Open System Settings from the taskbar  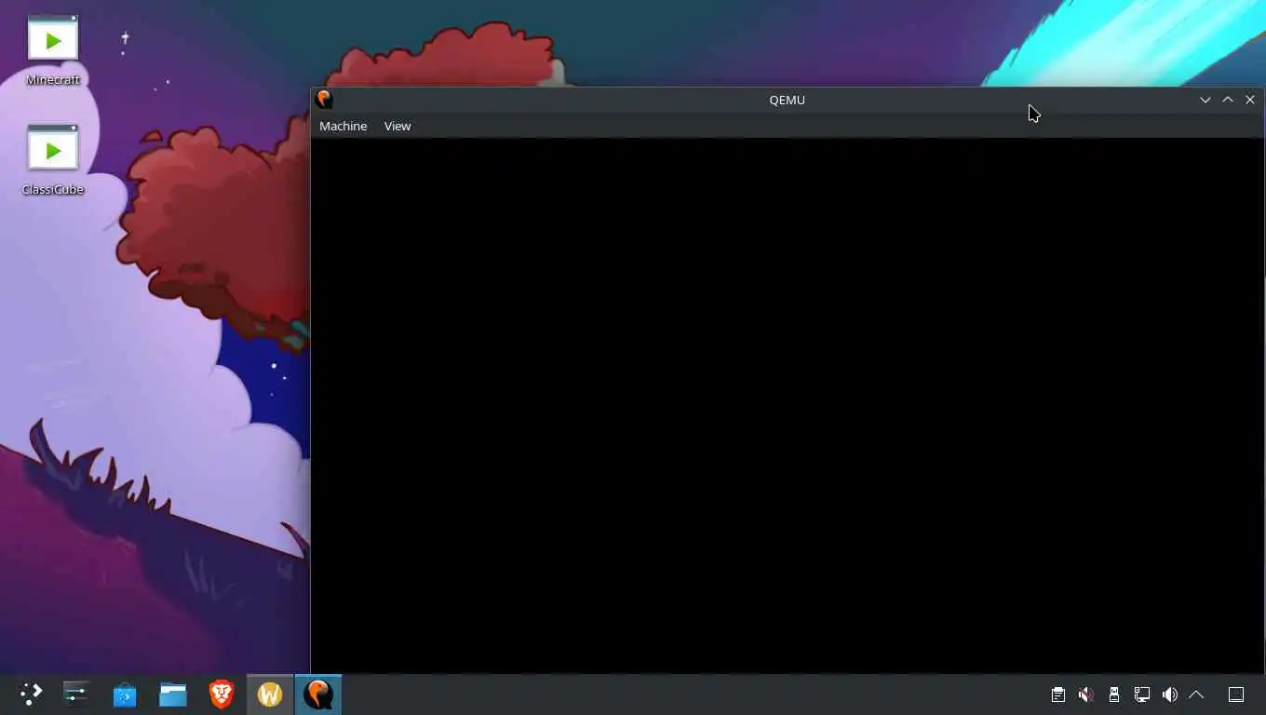point(75,694)
